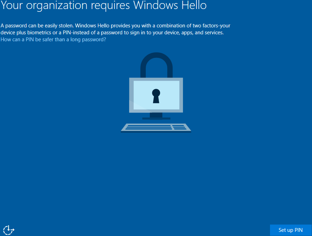Click the monitor's gray top bezel edge
This screenshot has height=236, width=312.
[x=156, y=79]
